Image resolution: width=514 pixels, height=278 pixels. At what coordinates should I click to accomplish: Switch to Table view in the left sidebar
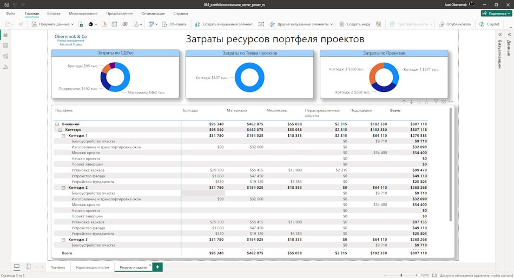tap(5, 45)
